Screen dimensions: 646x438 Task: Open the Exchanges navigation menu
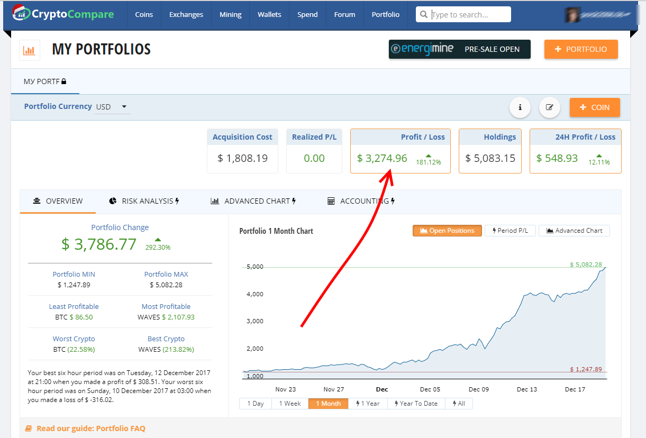tap(186, 15)
